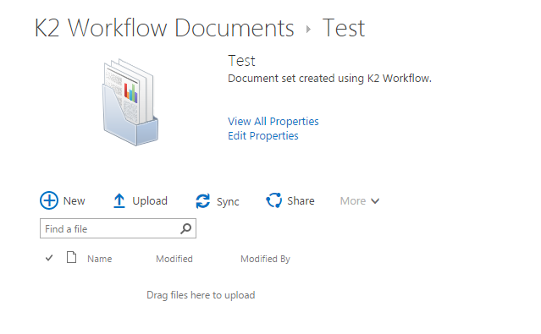
Task: Go to K2 Workflow Documents breadcrumb
Action: (x=164, y=28)
